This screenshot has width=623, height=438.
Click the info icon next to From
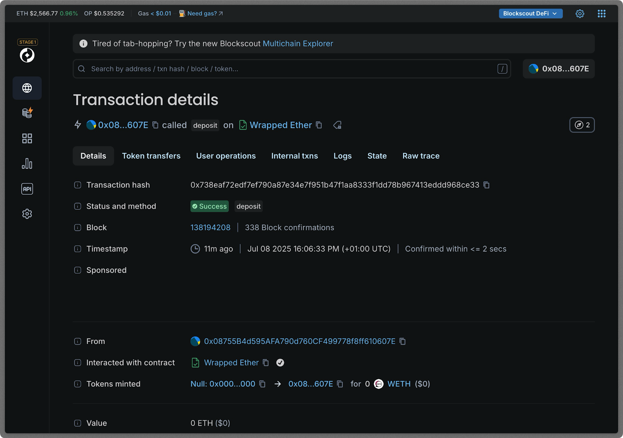coord(77,341)
